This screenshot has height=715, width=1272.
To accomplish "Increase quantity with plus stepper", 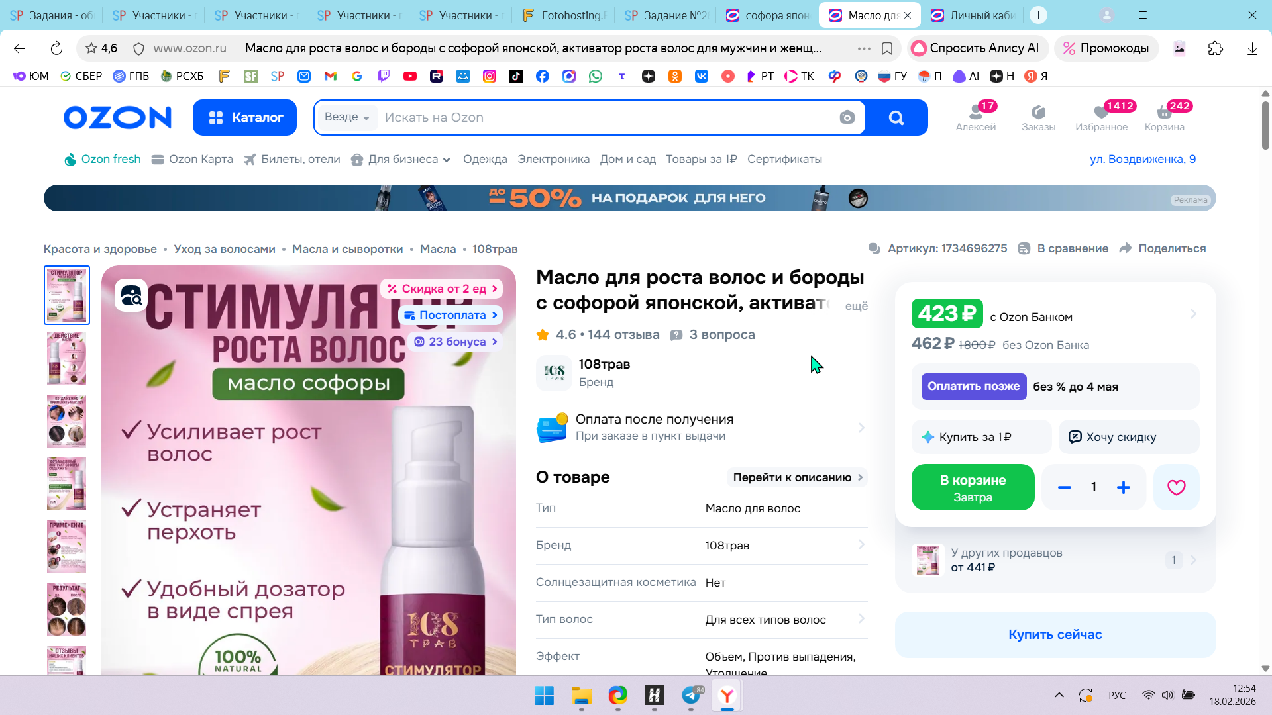I will coord(1124,488).
